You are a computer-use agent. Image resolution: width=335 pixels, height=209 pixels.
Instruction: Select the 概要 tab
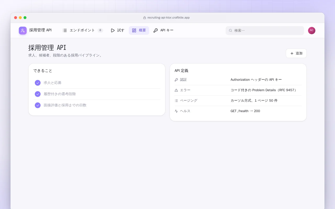139,30
